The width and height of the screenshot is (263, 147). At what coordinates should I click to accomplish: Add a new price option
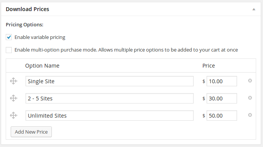coord(31,132)
